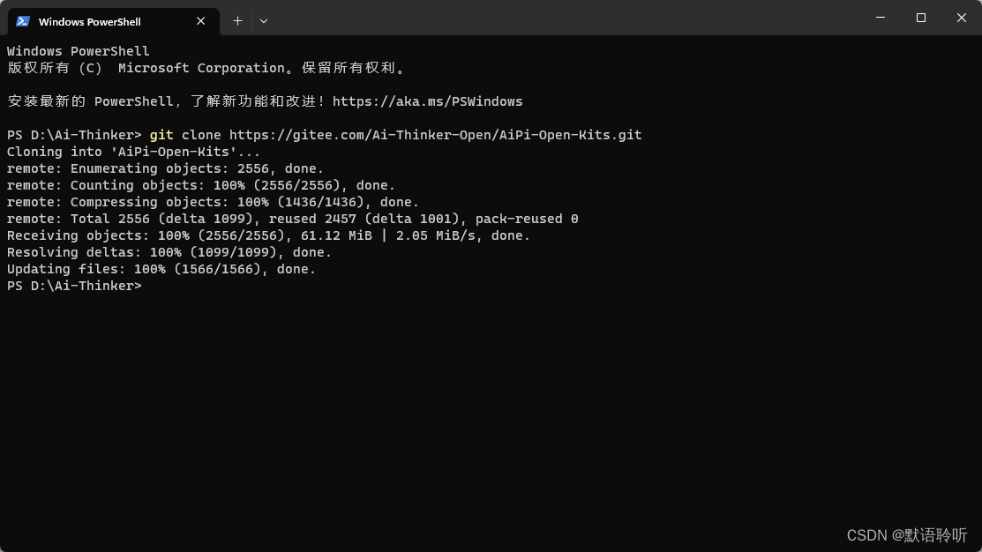Click the PowerShell icon on the tab
This screenshot has width=982, height=552.
click(x=21, y=20)
